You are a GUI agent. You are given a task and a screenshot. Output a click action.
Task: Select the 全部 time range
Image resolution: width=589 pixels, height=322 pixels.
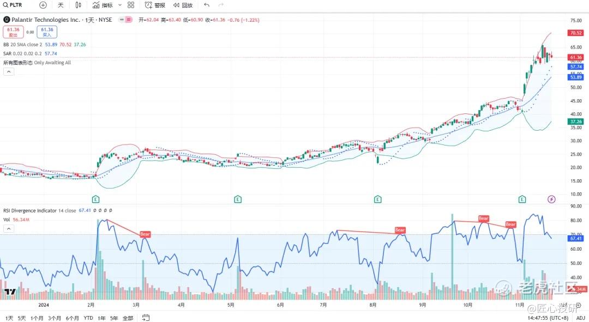tap(128, 318)
